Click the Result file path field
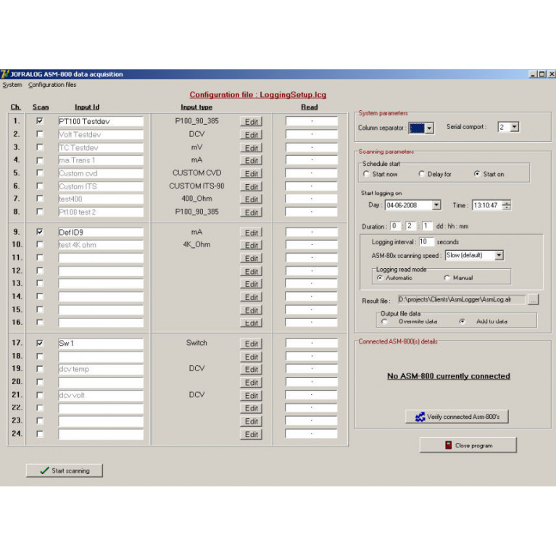This screenshot has width=556, height=556. click(x=461, y=299)
